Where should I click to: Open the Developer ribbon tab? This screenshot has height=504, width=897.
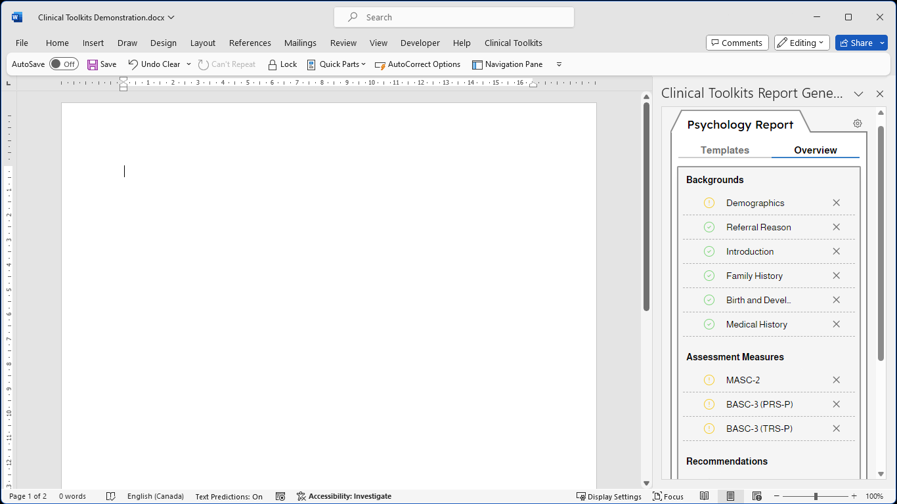pyautogui.click(x=420, y=43)
